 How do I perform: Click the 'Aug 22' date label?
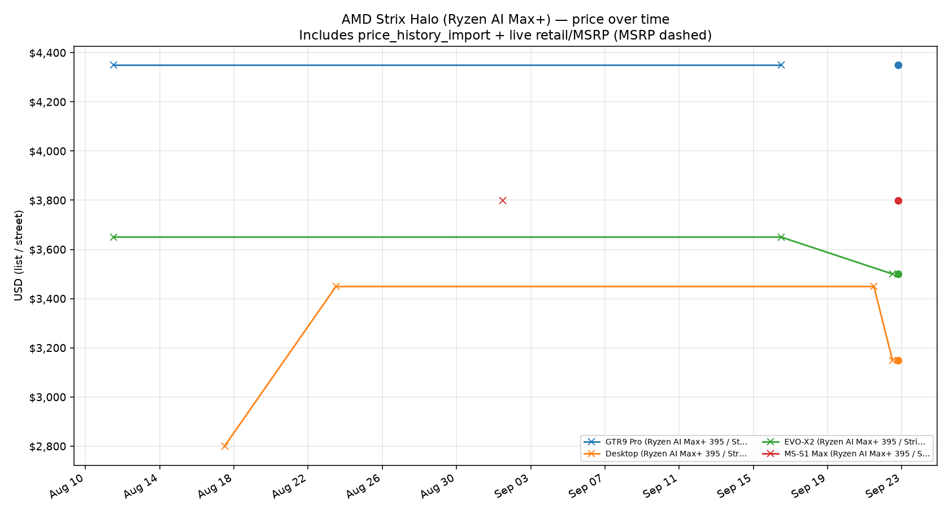point(290,486)
